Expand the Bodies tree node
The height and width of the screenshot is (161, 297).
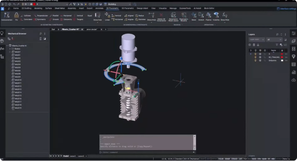tap(10, 49)
